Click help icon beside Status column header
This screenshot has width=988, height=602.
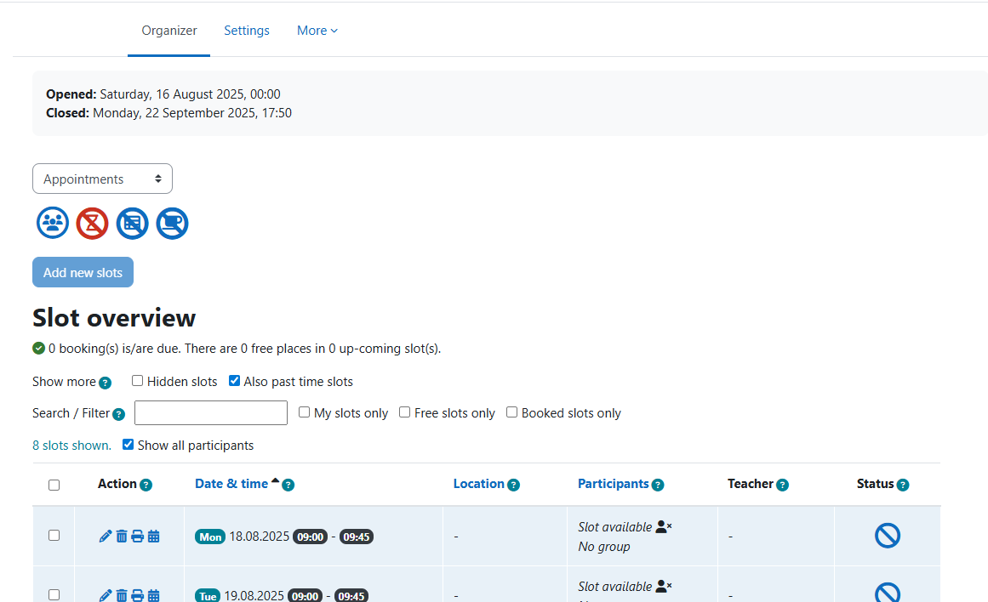[x=903, y=485]
